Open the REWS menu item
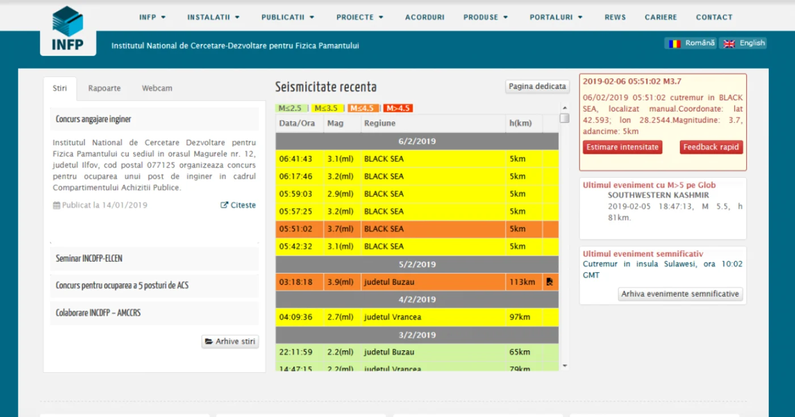The height and width of the screenshot is (417, 795). click(615, 17)
